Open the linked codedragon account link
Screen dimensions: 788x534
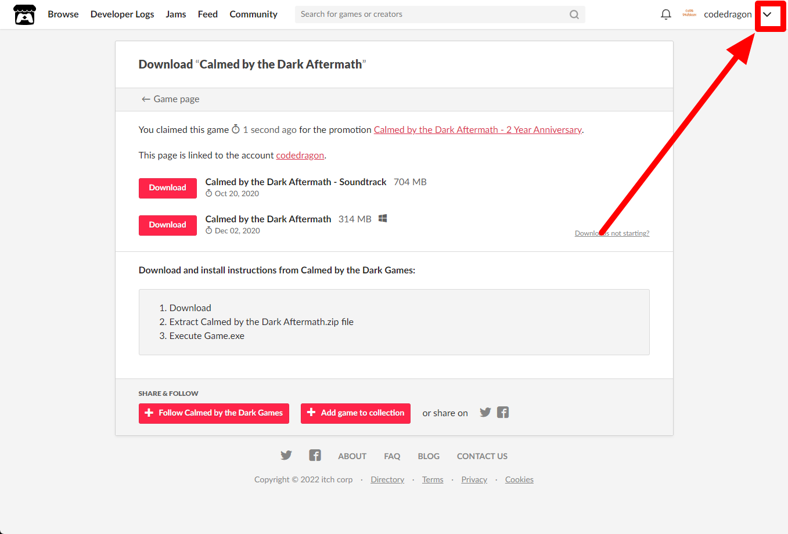(300, 155)
